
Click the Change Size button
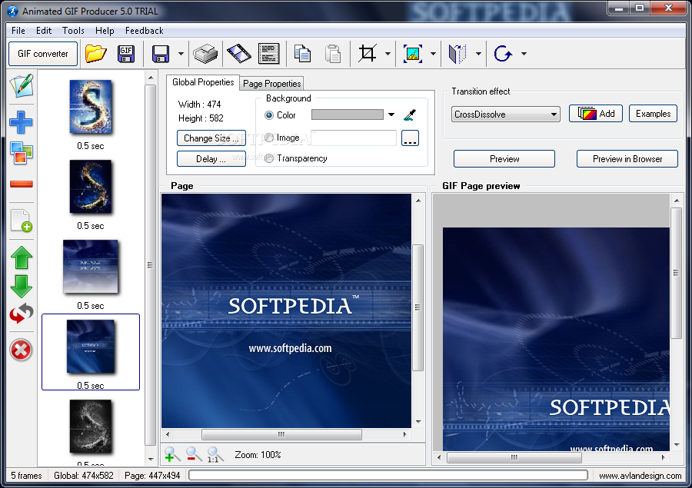211,138
